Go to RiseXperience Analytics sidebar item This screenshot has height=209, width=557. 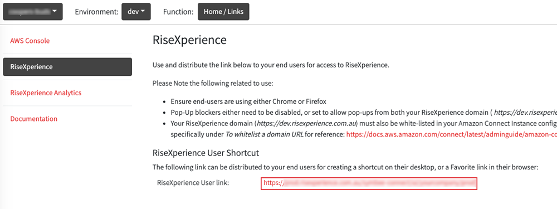pos(46,93)
